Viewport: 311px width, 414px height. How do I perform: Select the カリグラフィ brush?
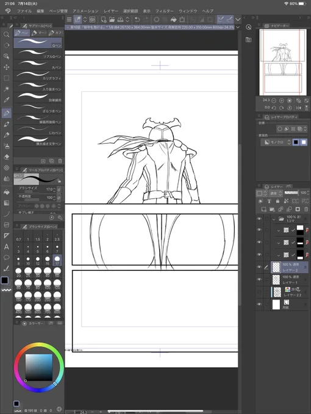[38, 75]
